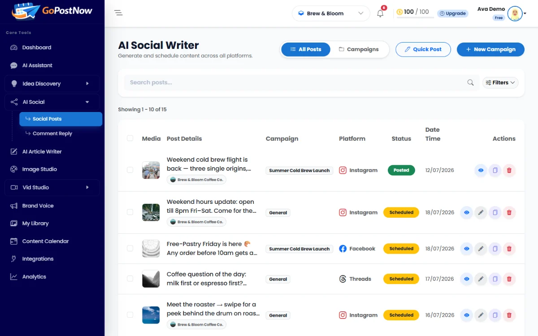The height and width of the screenshot is (336, 538).
Task: Delete the Coffee question of the day post
Action: pyautogui.click(x=509, y=279)
